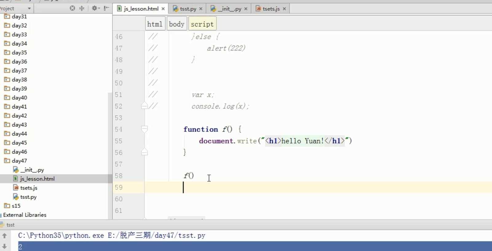
Task: Collapse function f at line 54 fold marker
Action: click(144, 129)
